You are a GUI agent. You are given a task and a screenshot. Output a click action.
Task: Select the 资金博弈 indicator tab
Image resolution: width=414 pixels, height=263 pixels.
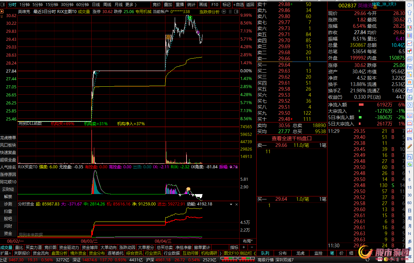point(90,247)
